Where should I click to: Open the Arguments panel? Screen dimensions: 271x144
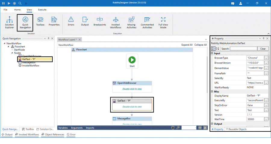(x=77, y=127)
